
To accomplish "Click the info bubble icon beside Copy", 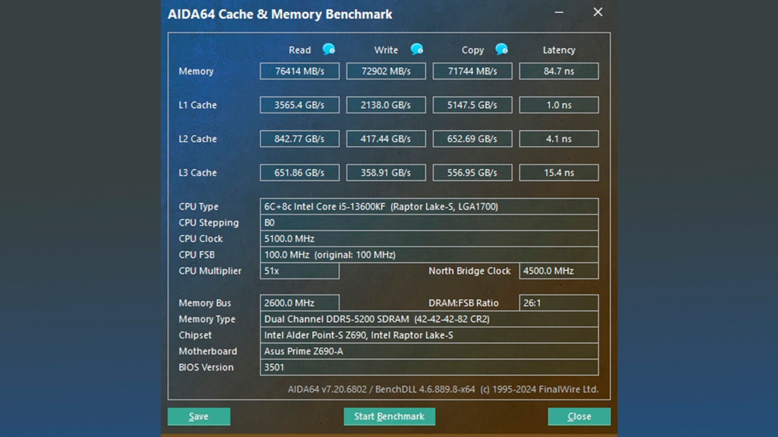I will [x=501, y=50].
